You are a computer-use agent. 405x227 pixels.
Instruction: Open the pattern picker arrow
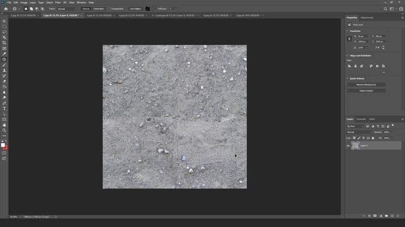click(152, 9)
